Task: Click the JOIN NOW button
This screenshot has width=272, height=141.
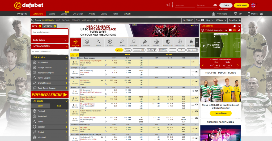Action: click(241, 5)
